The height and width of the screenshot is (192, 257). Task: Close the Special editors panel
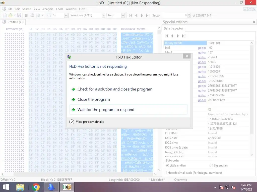coord(254,22)
